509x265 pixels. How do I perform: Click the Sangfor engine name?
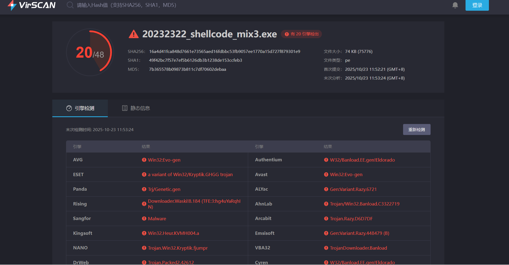[x=82, y=218]
